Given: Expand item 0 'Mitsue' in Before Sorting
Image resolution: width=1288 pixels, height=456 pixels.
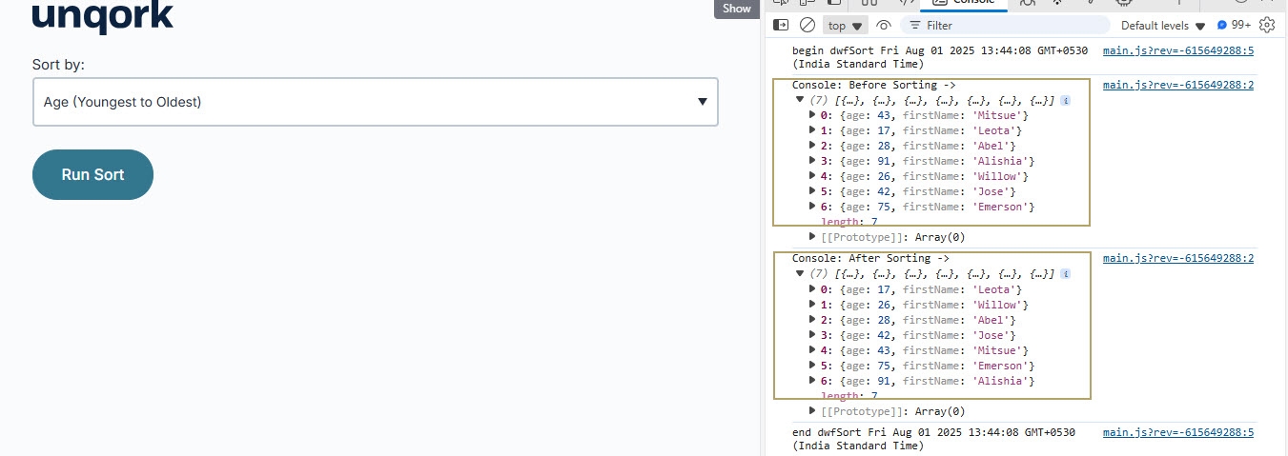Looking at the screenshot, I should point(812,115).
